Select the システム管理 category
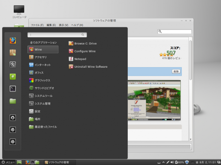 43,103
